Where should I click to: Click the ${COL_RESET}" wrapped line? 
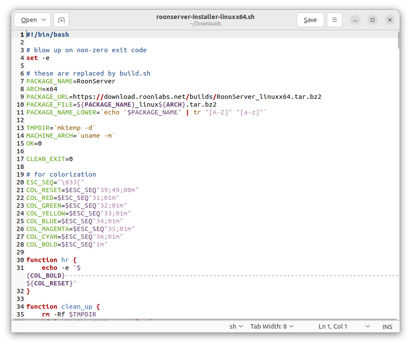tap(51, 283)
